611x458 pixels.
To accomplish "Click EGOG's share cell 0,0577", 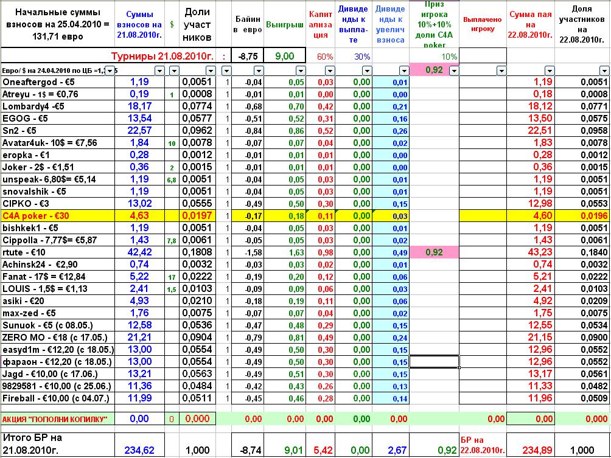I will [x=198, y=119].
